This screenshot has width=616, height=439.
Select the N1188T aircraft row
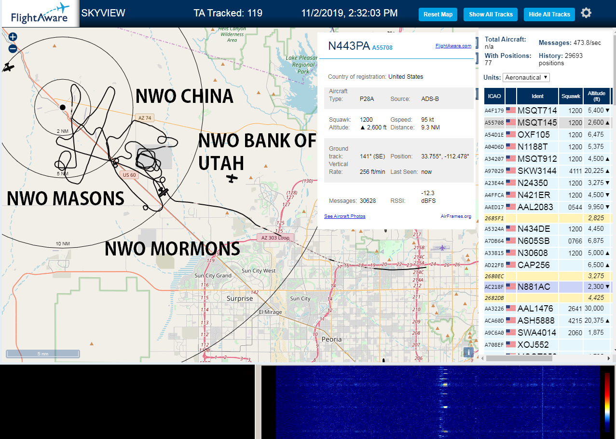tap(548, 147)
